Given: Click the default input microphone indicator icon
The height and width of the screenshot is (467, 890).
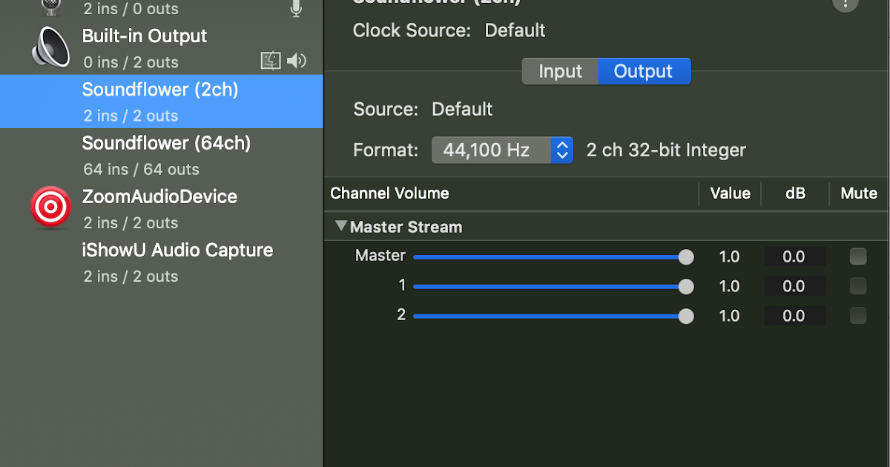Looking at the screenshot, I should coord(296,9).
